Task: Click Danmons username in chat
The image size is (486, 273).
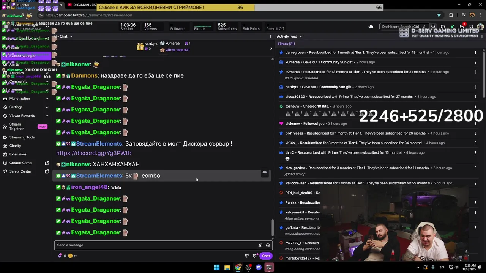Action: point(84,76)
